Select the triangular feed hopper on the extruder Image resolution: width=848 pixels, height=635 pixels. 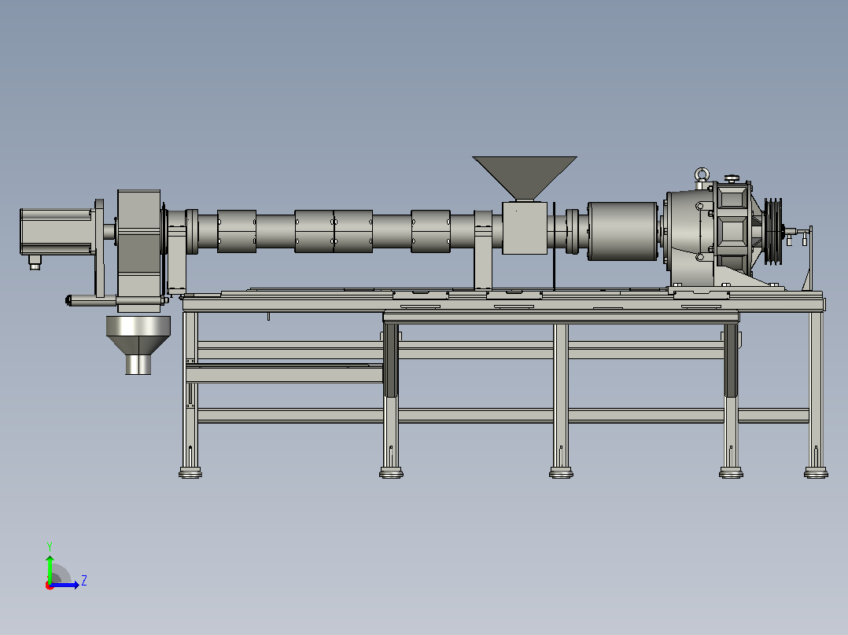point(525,178)
